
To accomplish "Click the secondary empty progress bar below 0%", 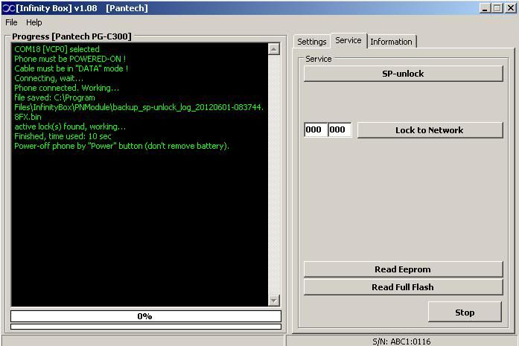I will (x=146, y=327).
